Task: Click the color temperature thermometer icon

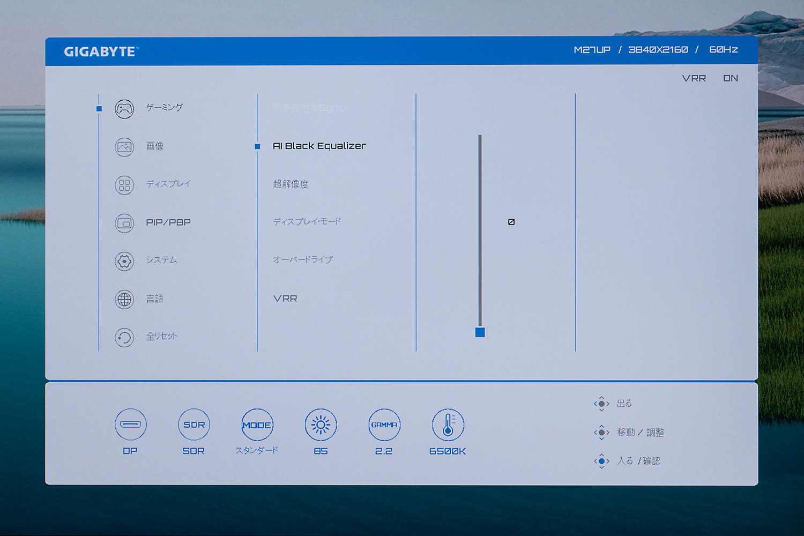Action: pyautogui.click(x=448, y=425)
